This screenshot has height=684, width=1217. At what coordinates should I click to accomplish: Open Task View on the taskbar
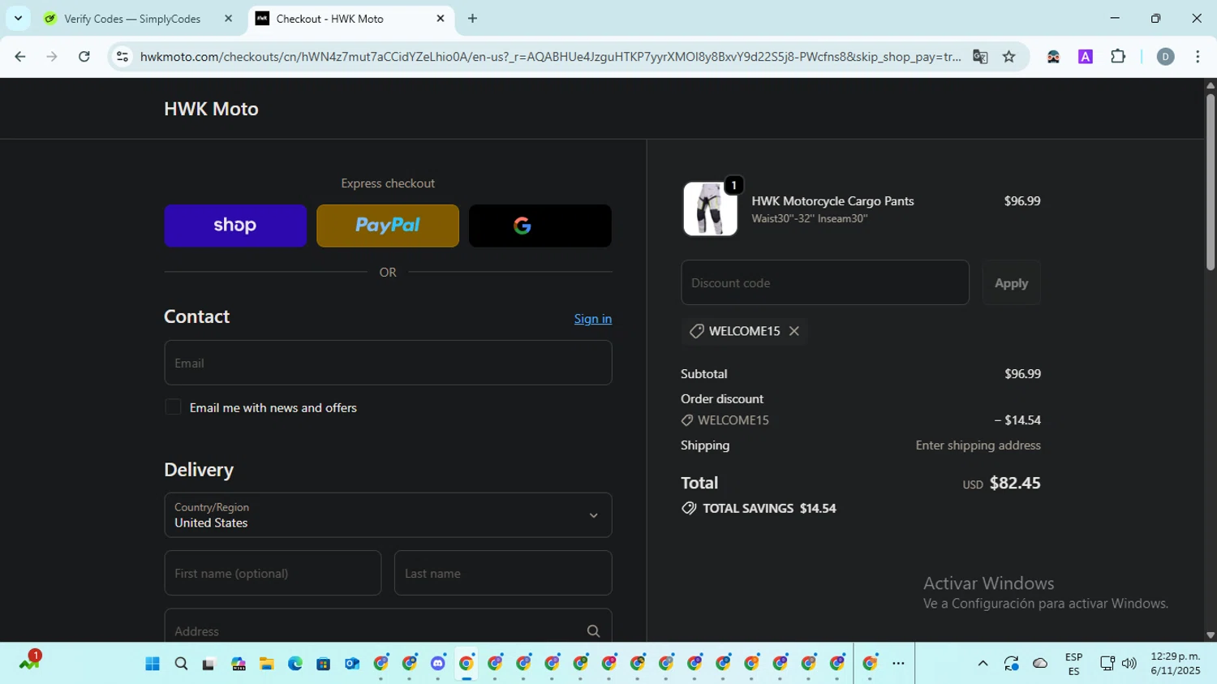click(x=209, y=664)
